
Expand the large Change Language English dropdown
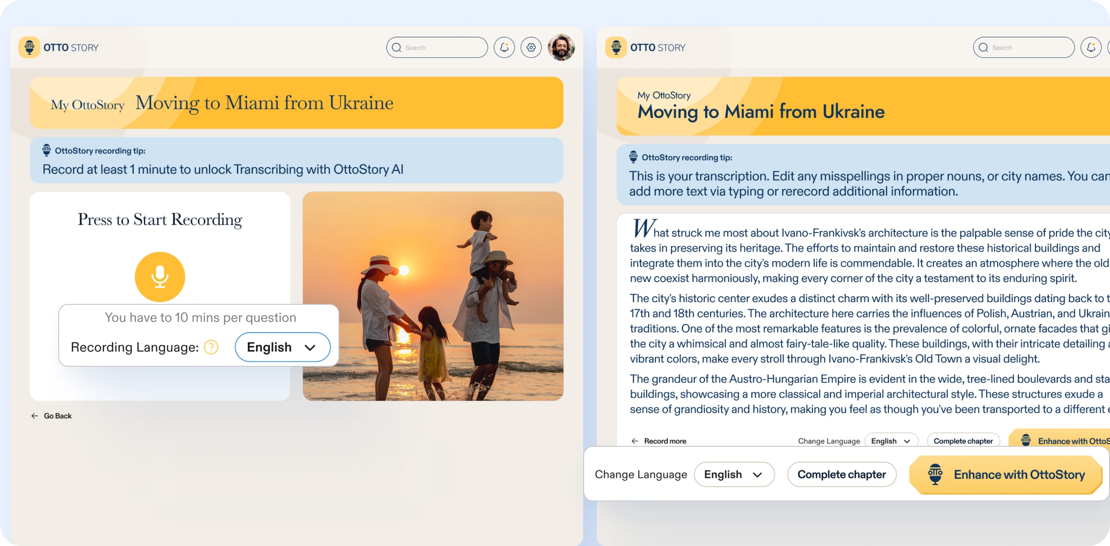pyautogui.click(x=734, y=475)
